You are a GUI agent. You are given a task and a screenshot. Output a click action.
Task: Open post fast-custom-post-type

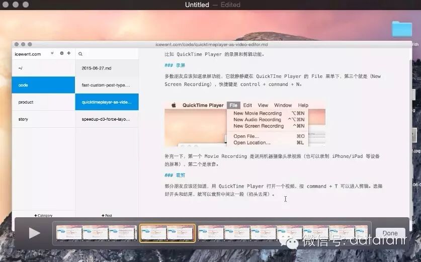[107, 85]
